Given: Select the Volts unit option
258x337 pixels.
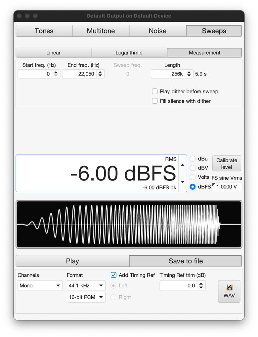Looking at the screenshot, I should tap(193, 177).
